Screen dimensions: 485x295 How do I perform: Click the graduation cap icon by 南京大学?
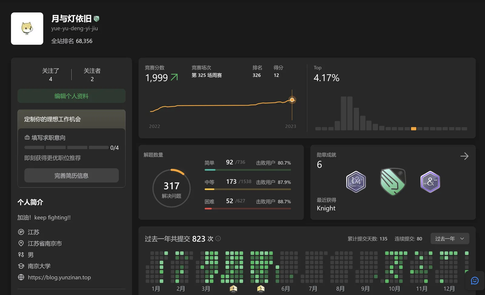(x=21, y=266)
